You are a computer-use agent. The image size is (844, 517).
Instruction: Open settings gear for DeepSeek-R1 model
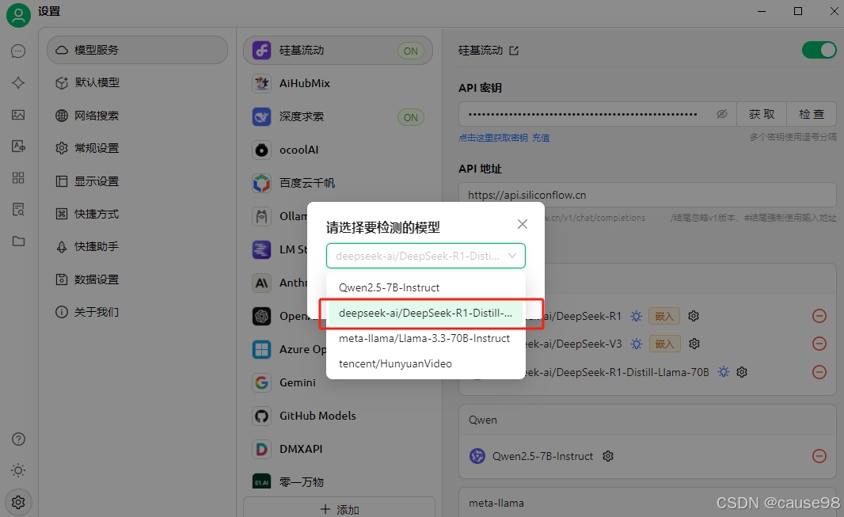point(694,316)
